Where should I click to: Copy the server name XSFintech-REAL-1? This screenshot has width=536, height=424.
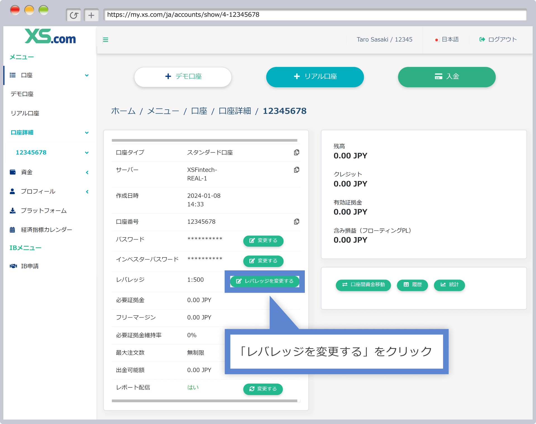click(x=296, y=170)
